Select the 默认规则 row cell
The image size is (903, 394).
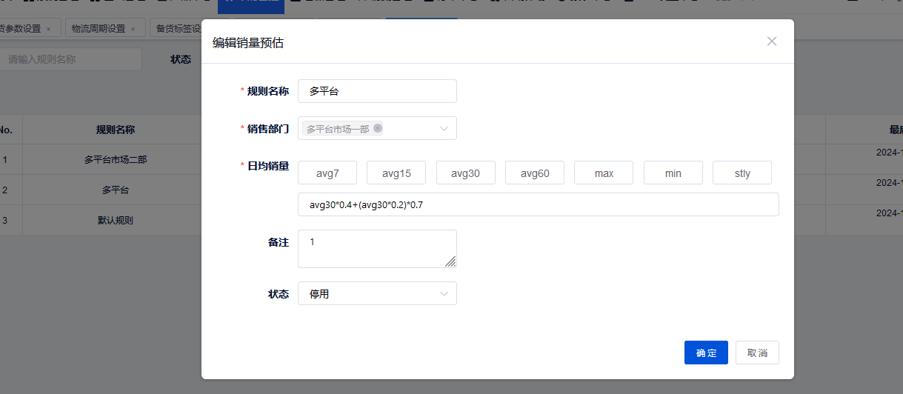(116, 220)
